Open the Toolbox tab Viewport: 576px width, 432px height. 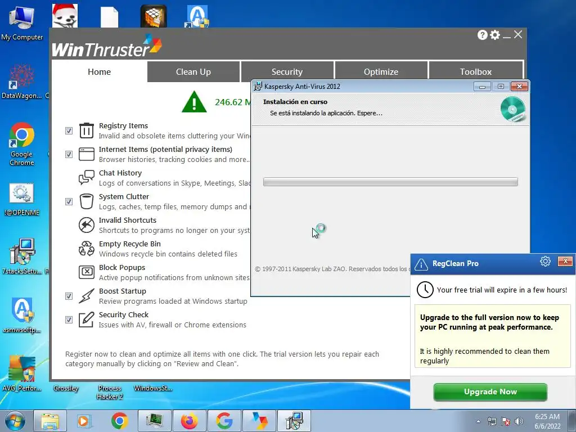(476, 71)
